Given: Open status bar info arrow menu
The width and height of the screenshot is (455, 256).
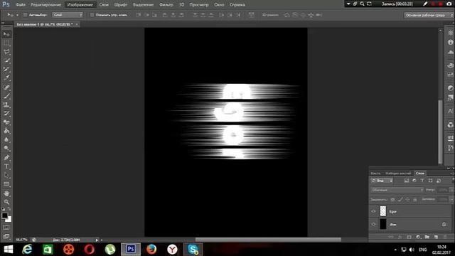Looking at the screenshot, I should (97, 240).
